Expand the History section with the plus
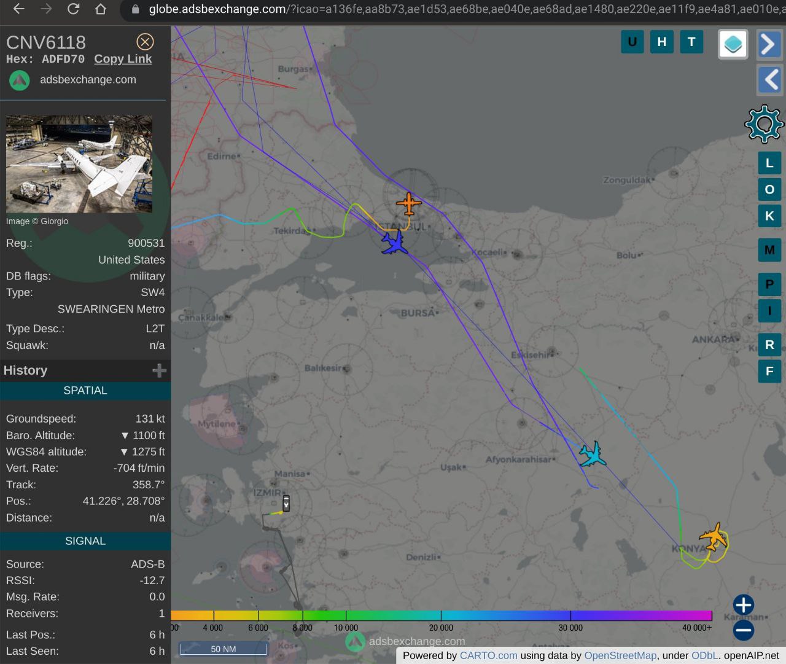Screen dimensions: 786x664 pyautogui.click(x=159, y=370)
